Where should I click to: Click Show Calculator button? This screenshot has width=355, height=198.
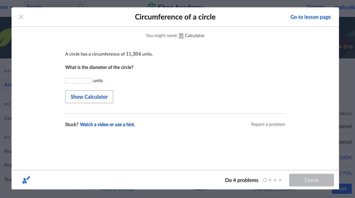[89, 97]
